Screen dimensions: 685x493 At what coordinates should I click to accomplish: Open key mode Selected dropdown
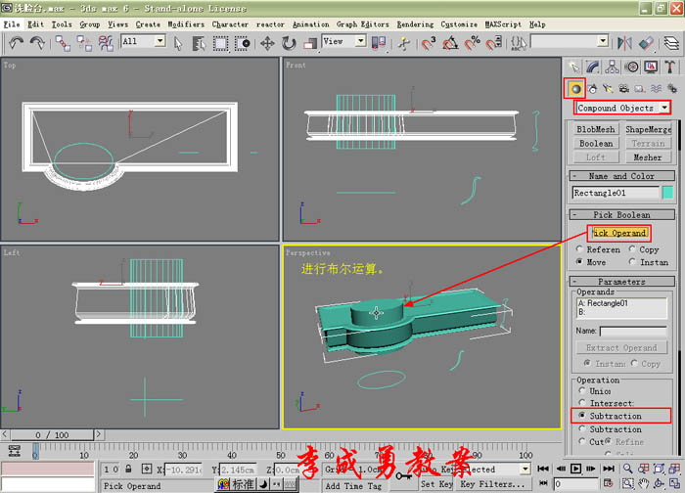pos(525,470)
